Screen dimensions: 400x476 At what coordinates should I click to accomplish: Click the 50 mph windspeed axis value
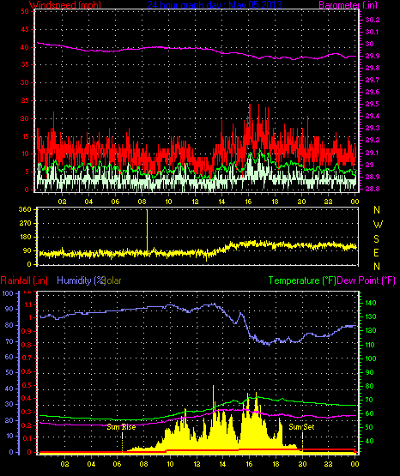click(25, 11)
